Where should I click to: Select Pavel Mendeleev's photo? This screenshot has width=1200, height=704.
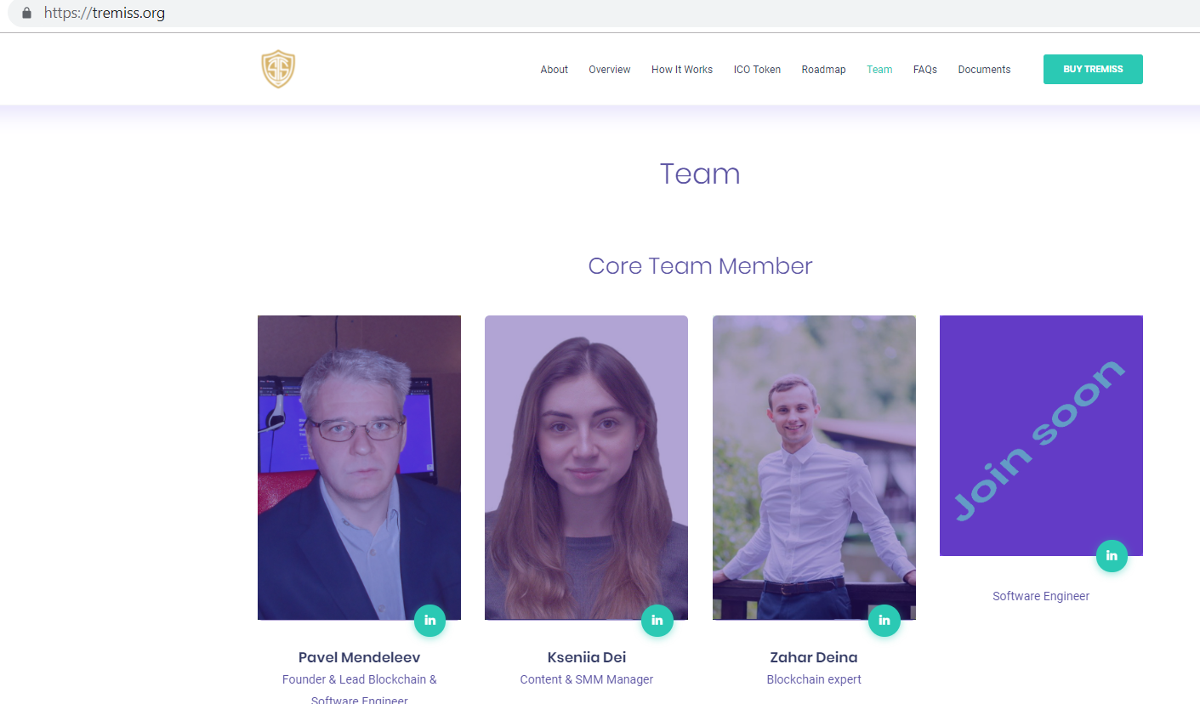(359, 468)
